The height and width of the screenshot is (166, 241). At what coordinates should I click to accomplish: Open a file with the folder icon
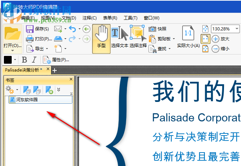[x=12, y=33]
